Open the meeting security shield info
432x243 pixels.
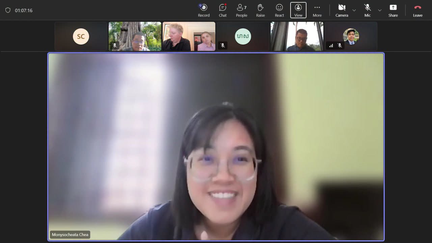pyautogui.click(x=8, y=10)
